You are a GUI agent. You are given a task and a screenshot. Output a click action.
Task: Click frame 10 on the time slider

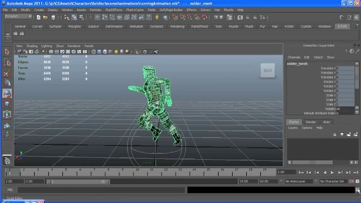click(x=137, y=172)
